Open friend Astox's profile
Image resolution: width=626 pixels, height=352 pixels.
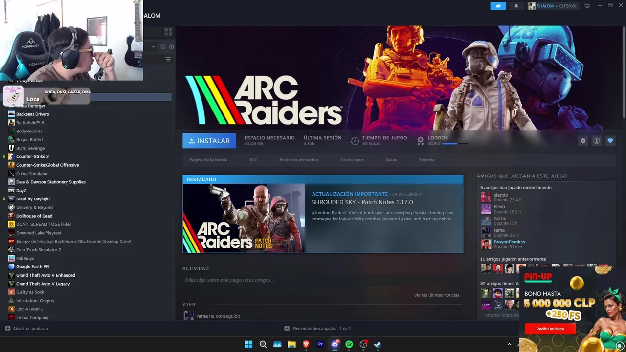[500, 219]
